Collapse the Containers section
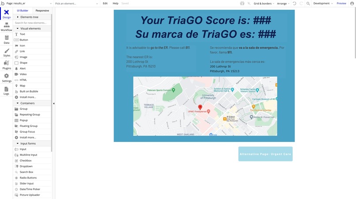The width and height of the screenshot is (356, 199). (x=32, y=103)
